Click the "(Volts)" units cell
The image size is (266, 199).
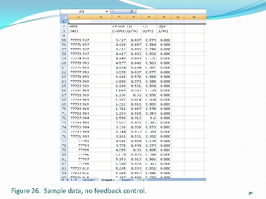pos(119,31)
